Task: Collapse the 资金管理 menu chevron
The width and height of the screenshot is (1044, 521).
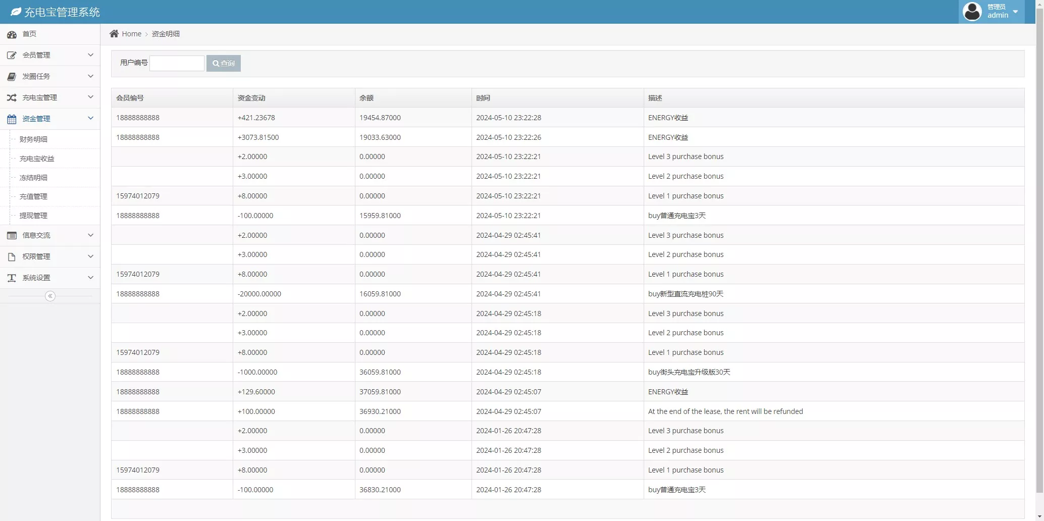Action: point(90,119)
